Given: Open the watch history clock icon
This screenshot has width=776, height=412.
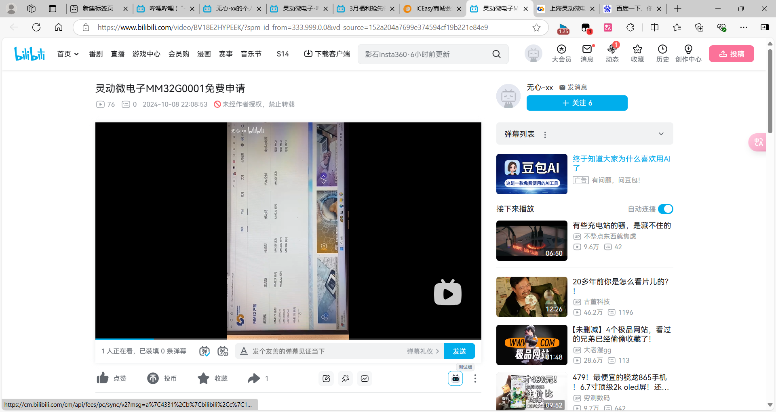Looking at the screenshot, I should (662, 50).
